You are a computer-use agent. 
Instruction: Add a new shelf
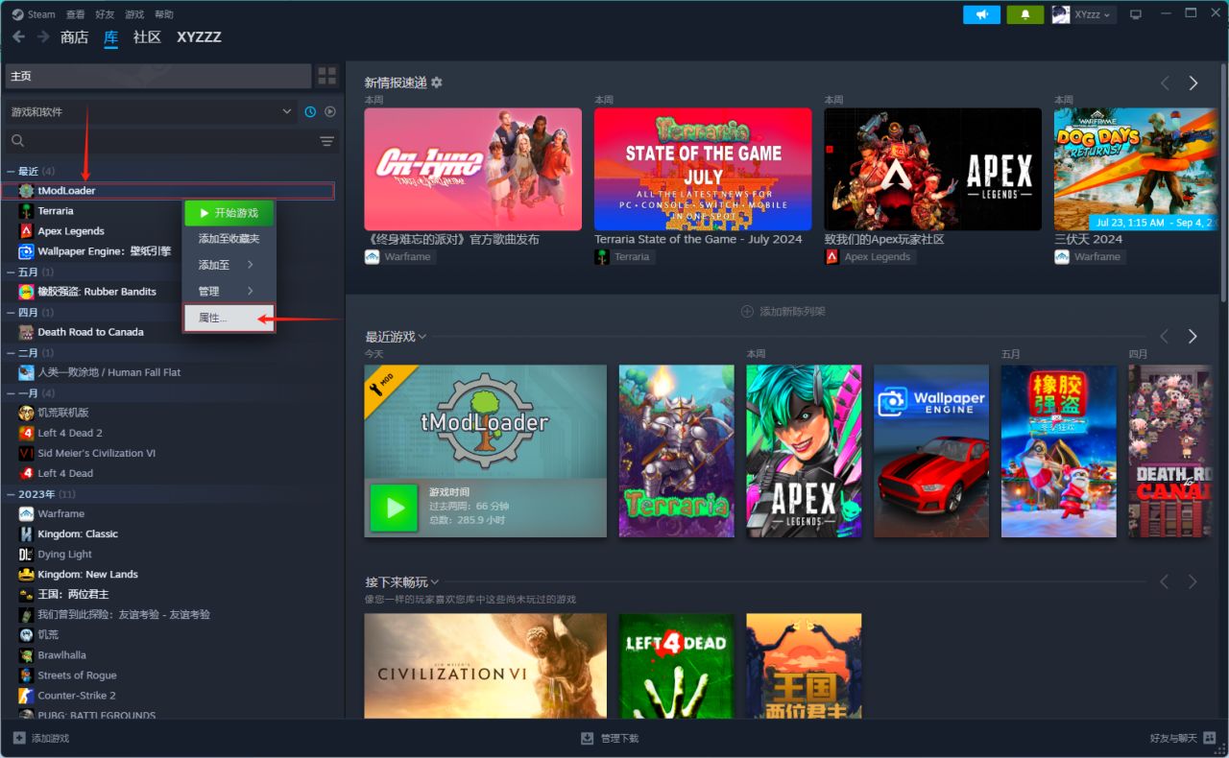point(783,312)
